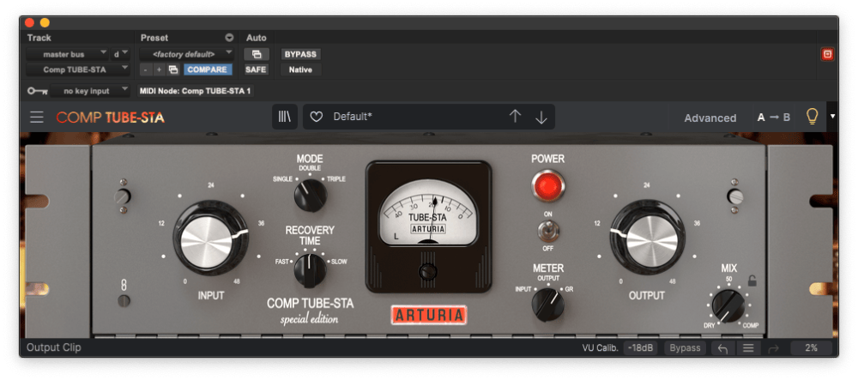Image resolution: width=858 pixels, height=380 pixels.
Task: Click the Auto plug-in automation enable icon
Action: tap(256, 54)
